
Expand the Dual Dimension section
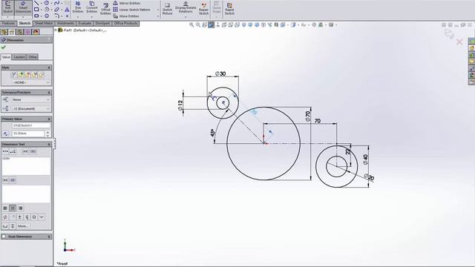click(49, 237)
